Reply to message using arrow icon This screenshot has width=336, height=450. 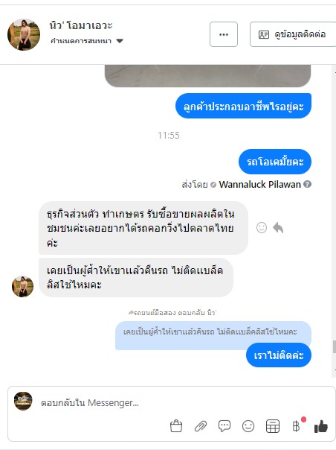tap(278, 227)
